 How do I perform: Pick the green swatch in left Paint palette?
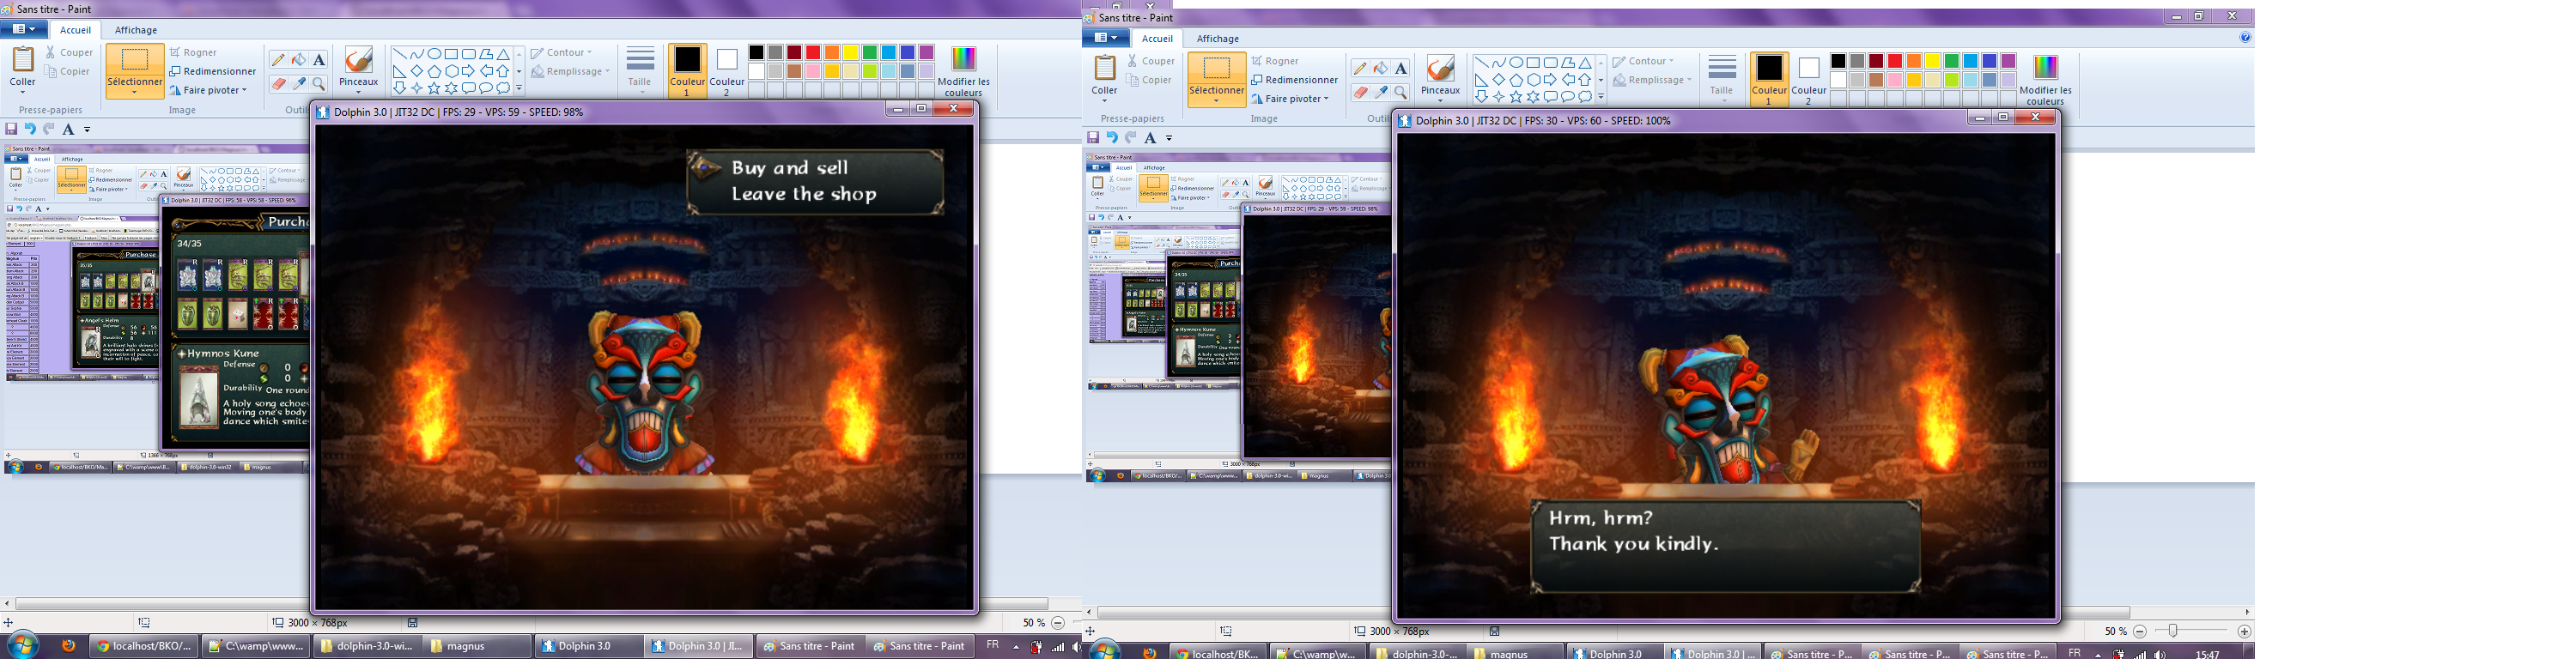[x=870, y=52]
